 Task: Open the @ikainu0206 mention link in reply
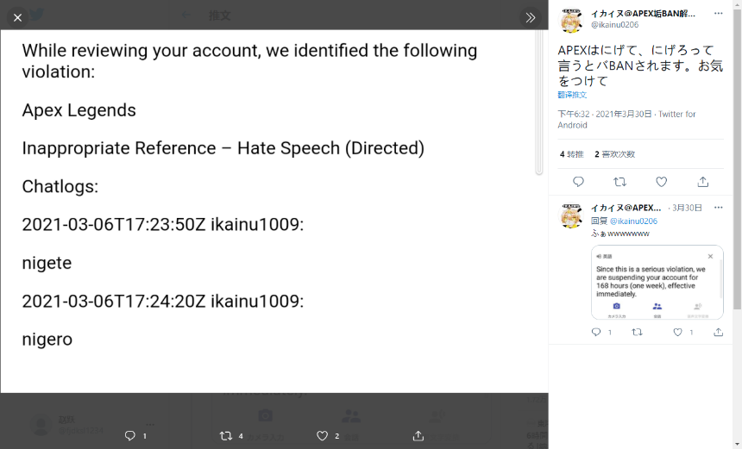pos(633,221)
